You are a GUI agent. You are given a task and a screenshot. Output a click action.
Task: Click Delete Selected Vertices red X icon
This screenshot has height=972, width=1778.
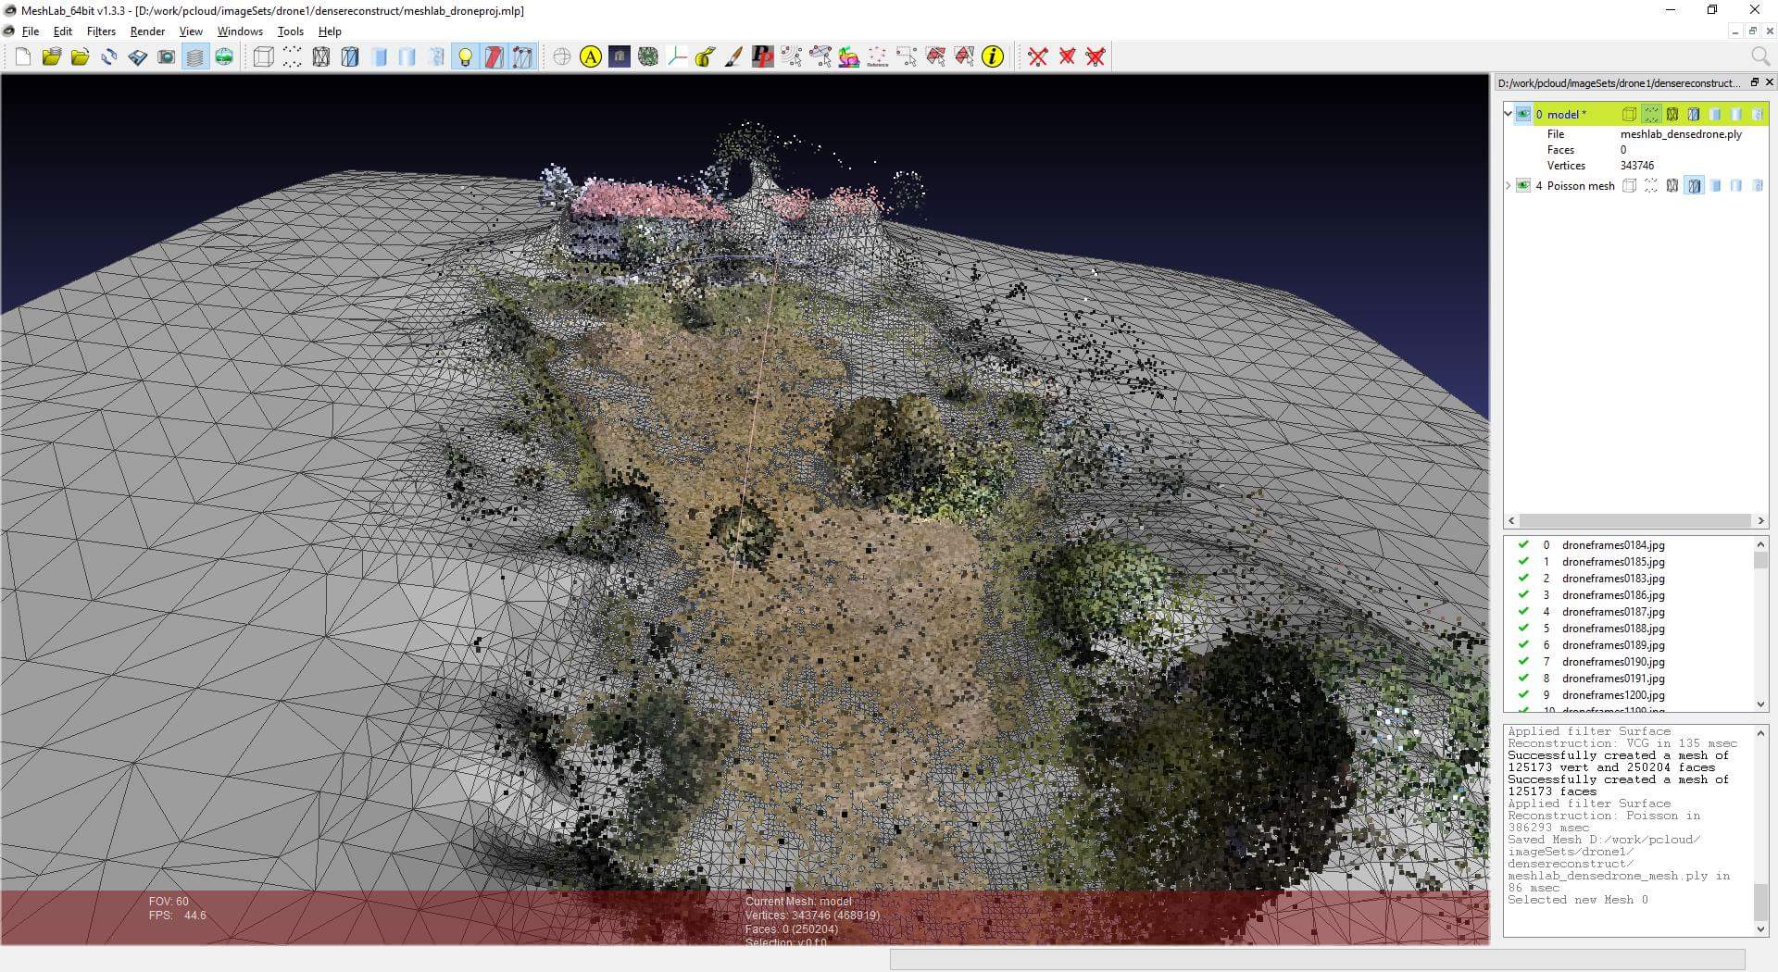(x=1038, y=57)
